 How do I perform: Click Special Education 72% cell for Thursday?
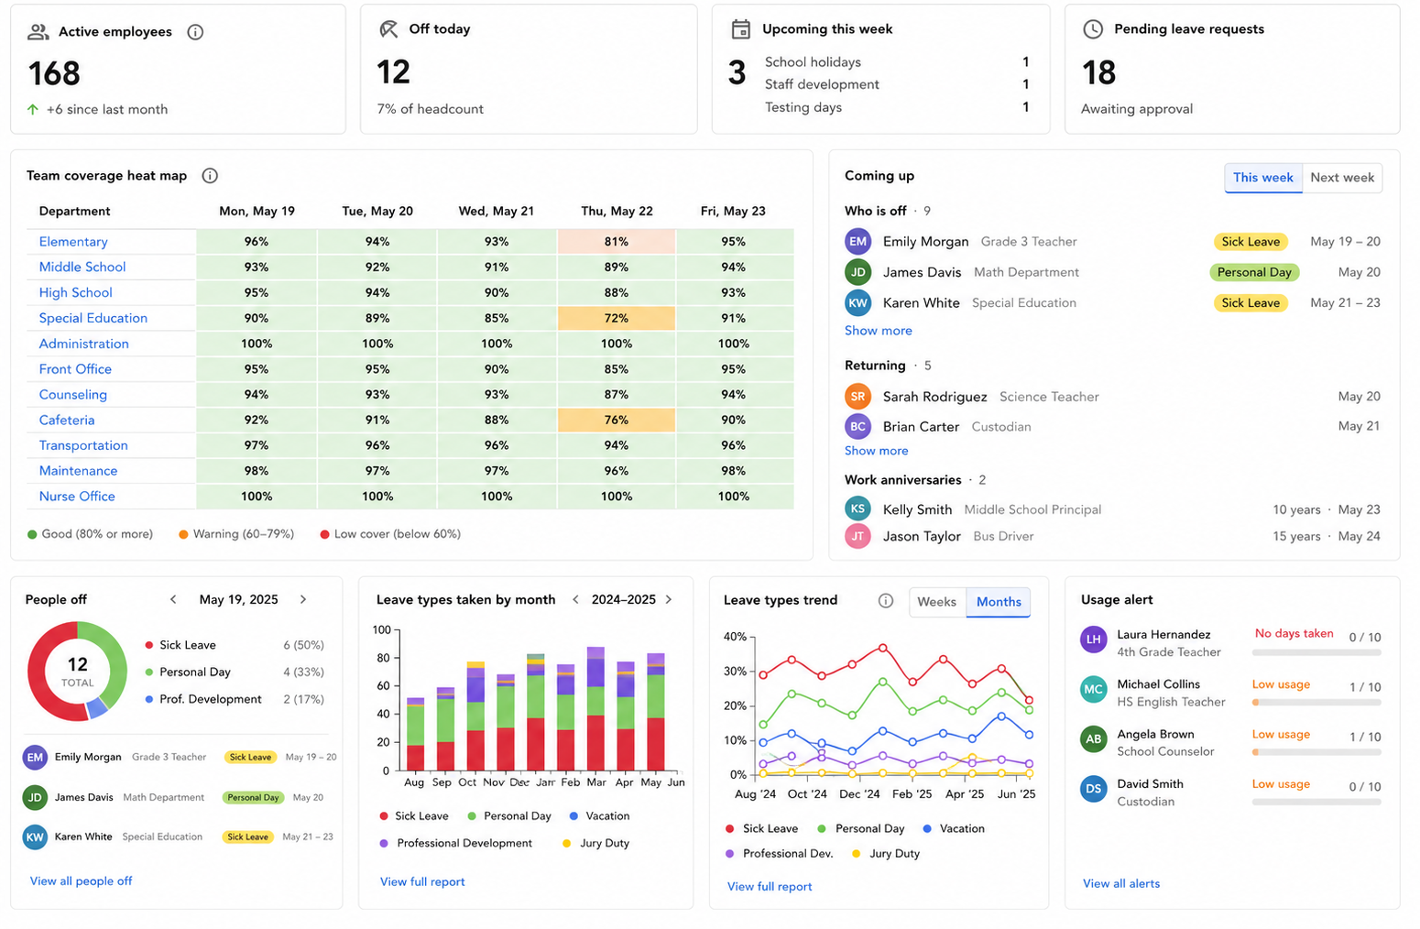click(617, 319)
